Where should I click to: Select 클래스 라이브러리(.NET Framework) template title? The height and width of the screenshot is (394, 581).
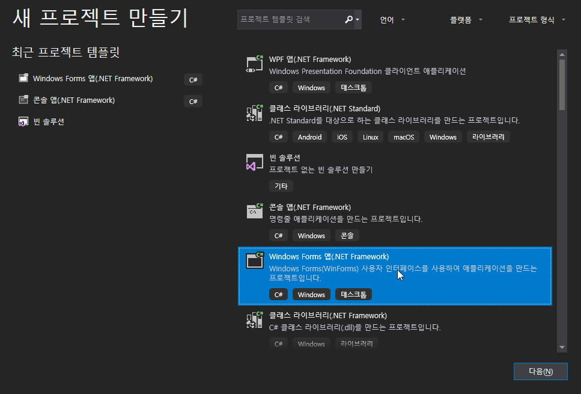[x=328, y=316]
